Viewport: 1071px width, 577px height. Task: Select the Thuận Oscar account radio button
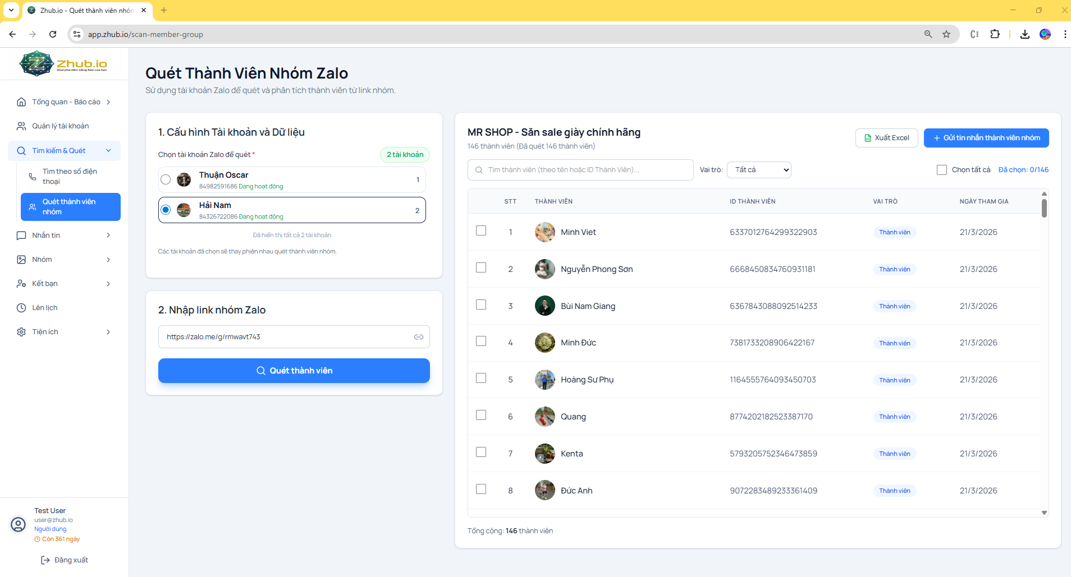point(166,179)
